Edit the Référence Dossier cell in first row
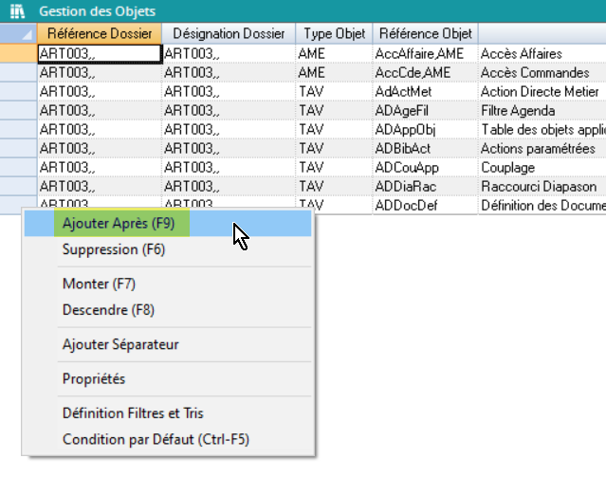 coord(99,54)
